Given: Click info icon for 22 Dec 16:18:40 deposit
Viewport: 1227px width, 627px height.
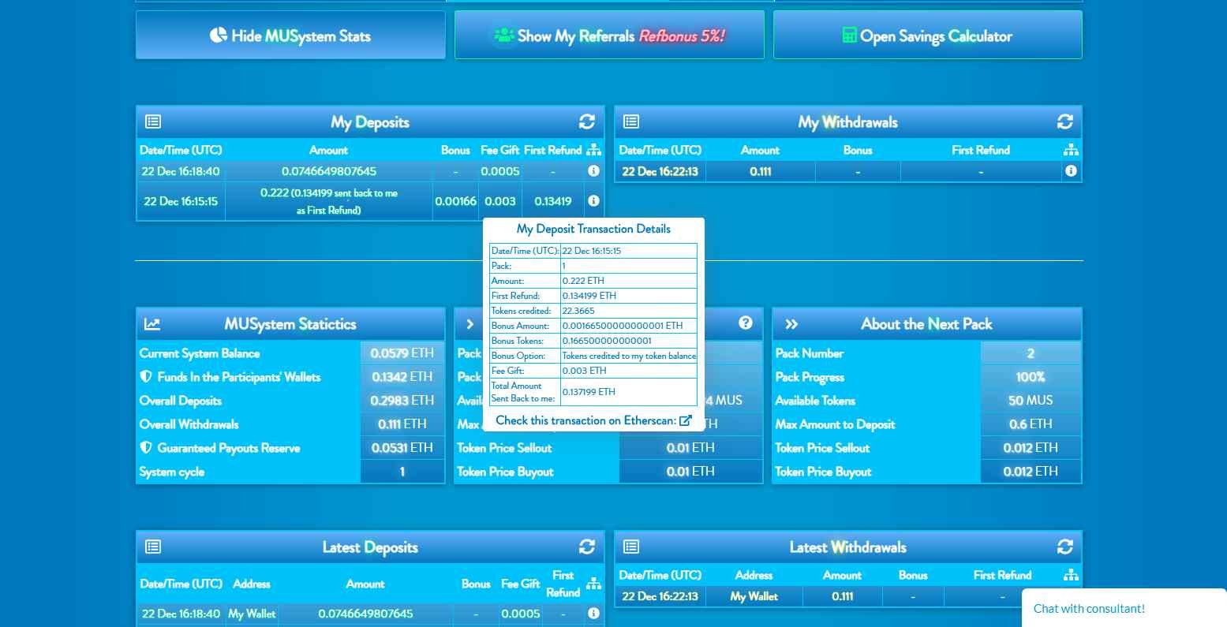Looking at the screenshot, I should [x=593, y=170].
